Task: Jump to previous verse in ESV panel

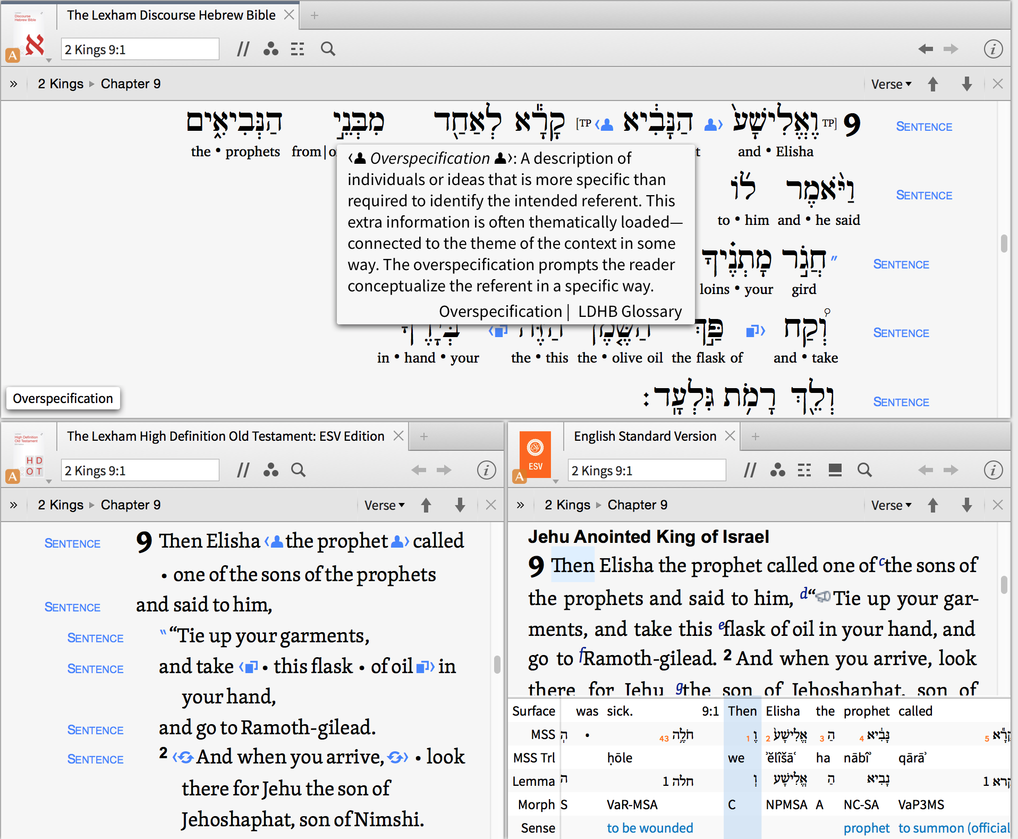Action: tap(933, 505)
